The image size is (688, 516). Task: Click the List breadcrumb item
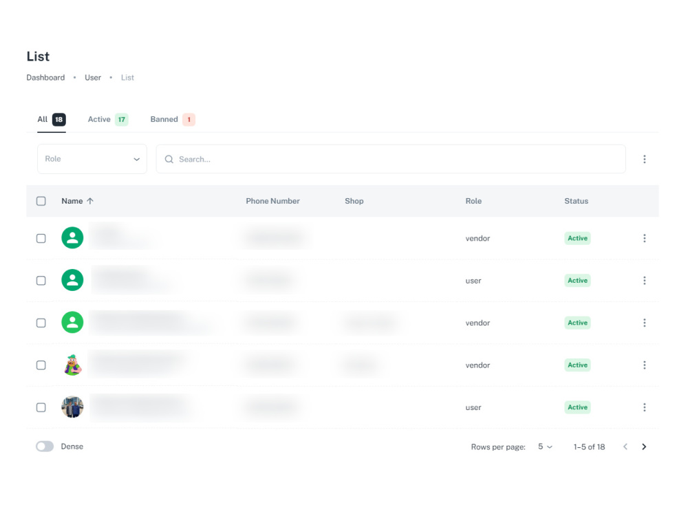pyautogui.click(x=127, y=78)
